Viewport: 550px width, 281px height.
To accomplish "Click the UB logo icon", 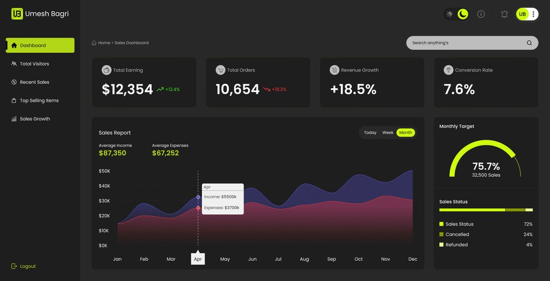I will [17, 14].
